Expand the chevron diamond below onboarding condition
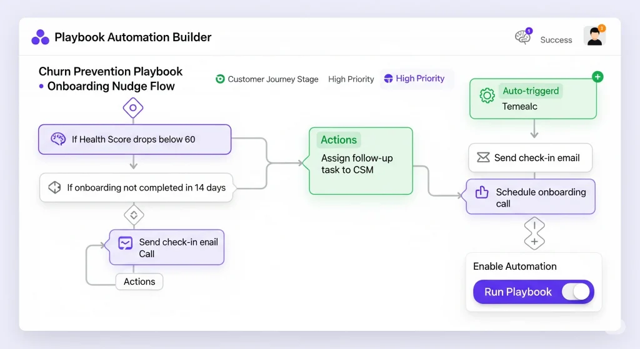Image resolution: width=640 pixels, height=349 pixels. (133, 215)
